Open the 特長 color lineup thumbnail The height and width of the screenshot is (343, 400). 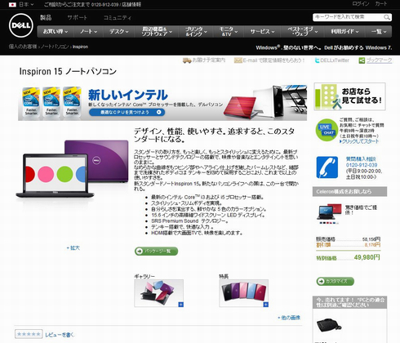tap(244, 293)
